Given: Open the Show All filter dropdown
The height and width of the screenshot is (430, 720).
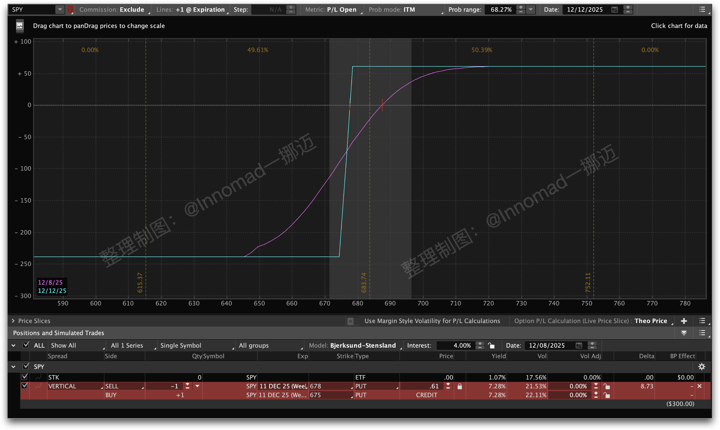Looking at the screenshot, I should (77, 345).
